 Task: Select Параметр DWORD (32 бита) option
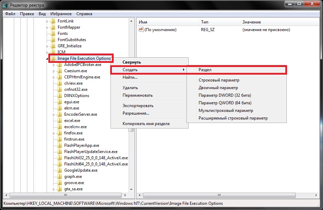click(225, 95)
